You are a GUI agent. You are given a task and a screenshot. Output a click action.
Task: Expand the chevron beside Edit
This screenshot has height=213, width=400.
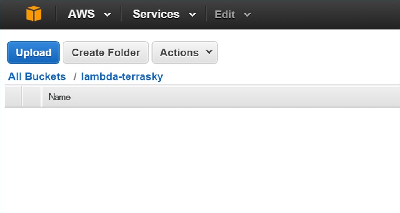(247, 15)
